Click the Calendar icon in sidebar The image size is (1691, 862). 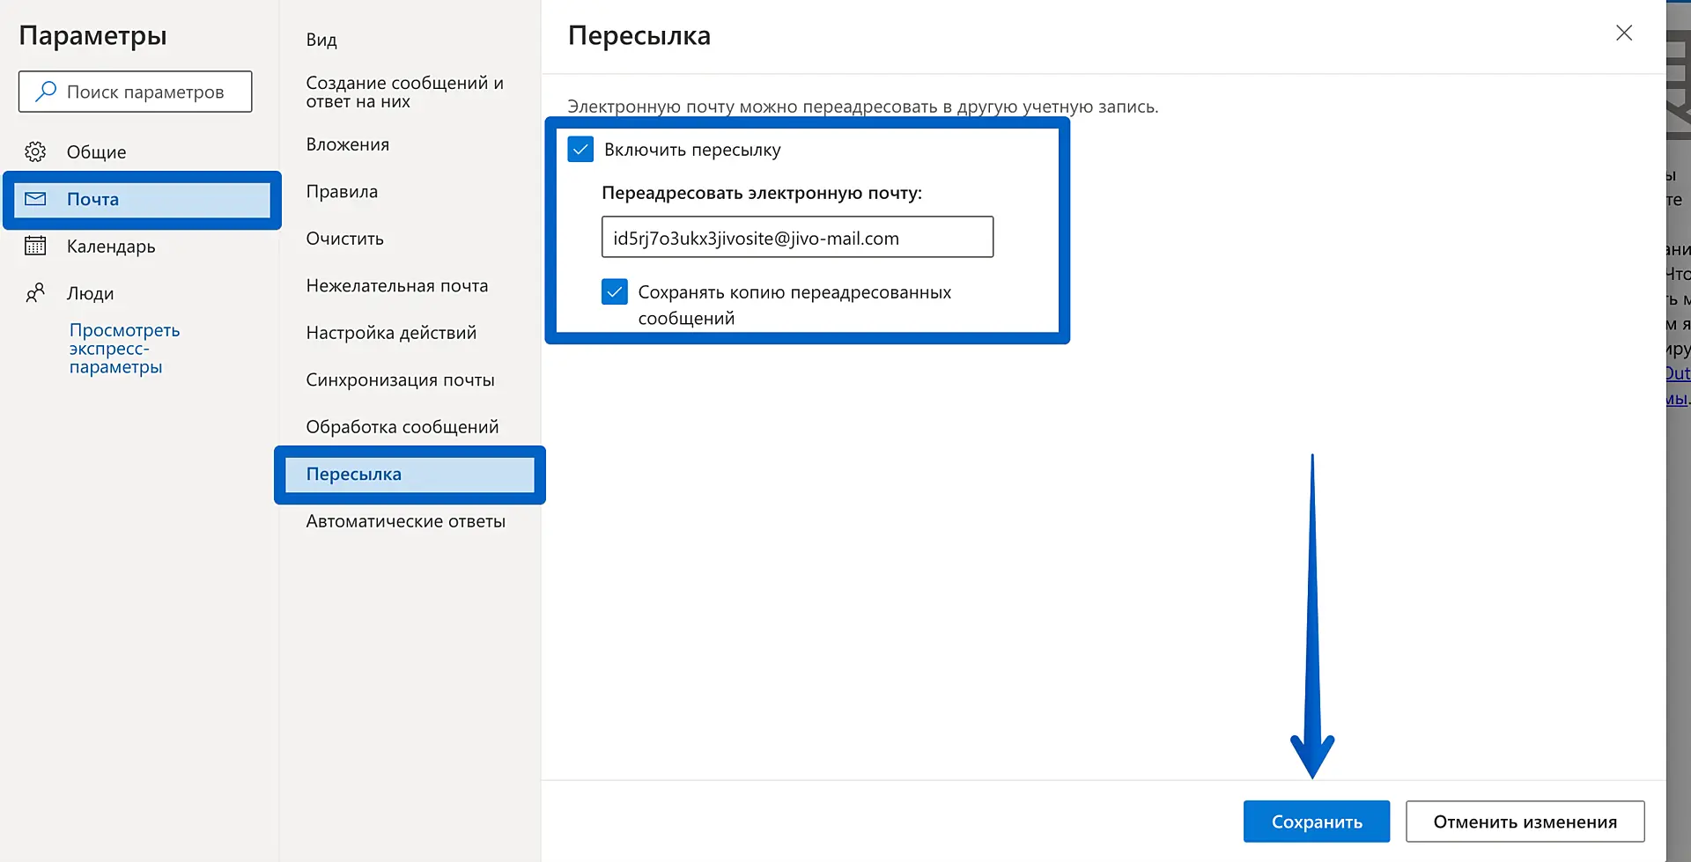pos(35,246)
